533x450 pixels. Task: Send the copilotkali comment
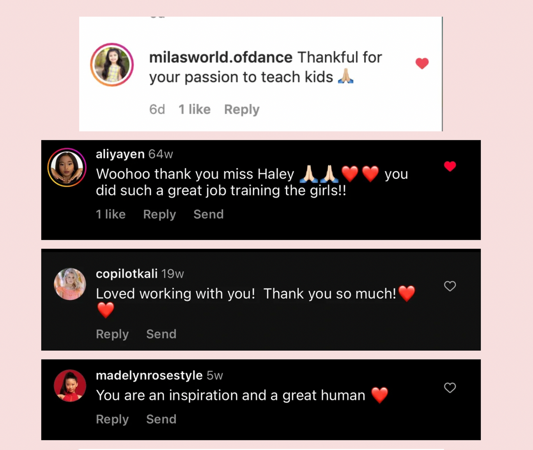tap(161, 334)
